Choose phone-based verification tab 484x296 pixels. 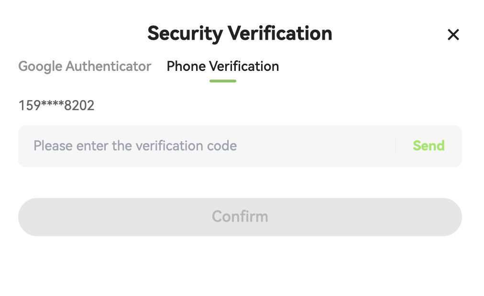click(222, 66)
